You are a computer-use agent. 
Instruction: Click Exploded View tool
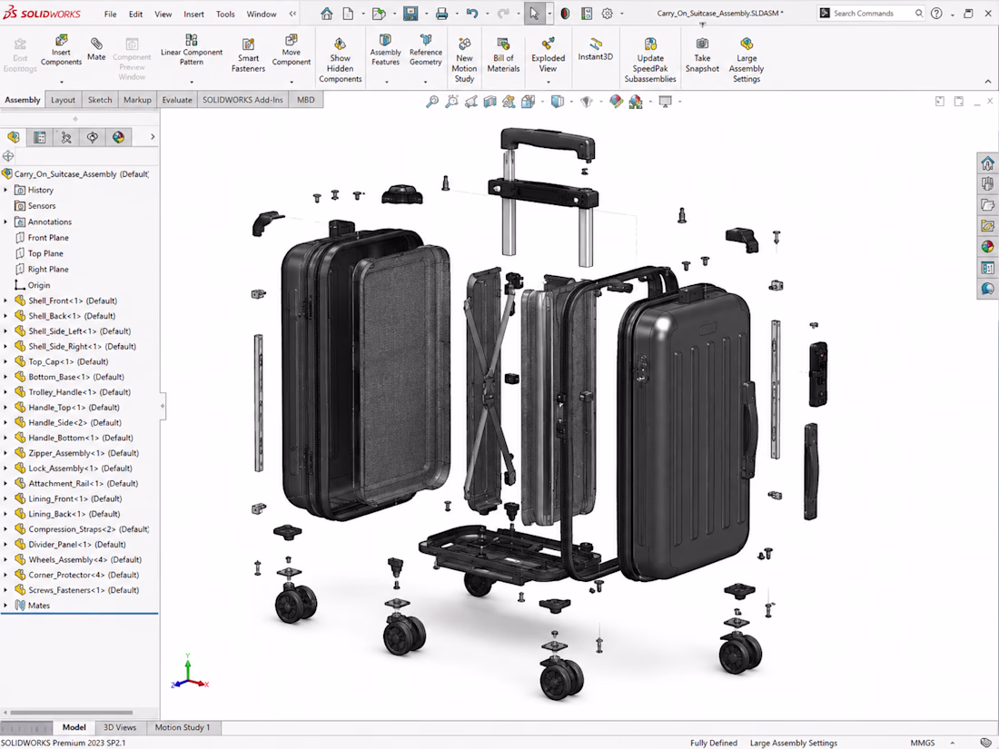tap(548, 54)
